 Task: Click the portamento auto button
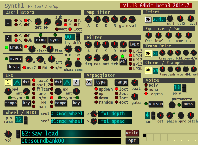point(188,104)
